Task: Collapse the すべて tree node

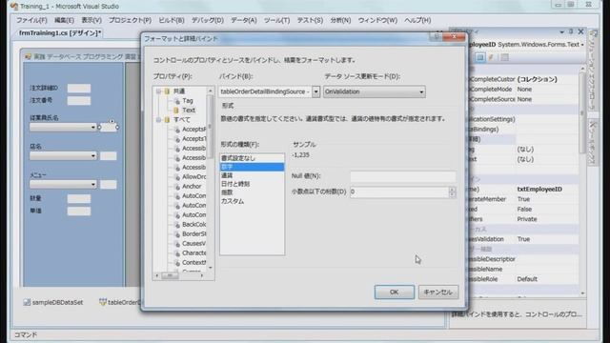Action: click(x=158, y=120)
